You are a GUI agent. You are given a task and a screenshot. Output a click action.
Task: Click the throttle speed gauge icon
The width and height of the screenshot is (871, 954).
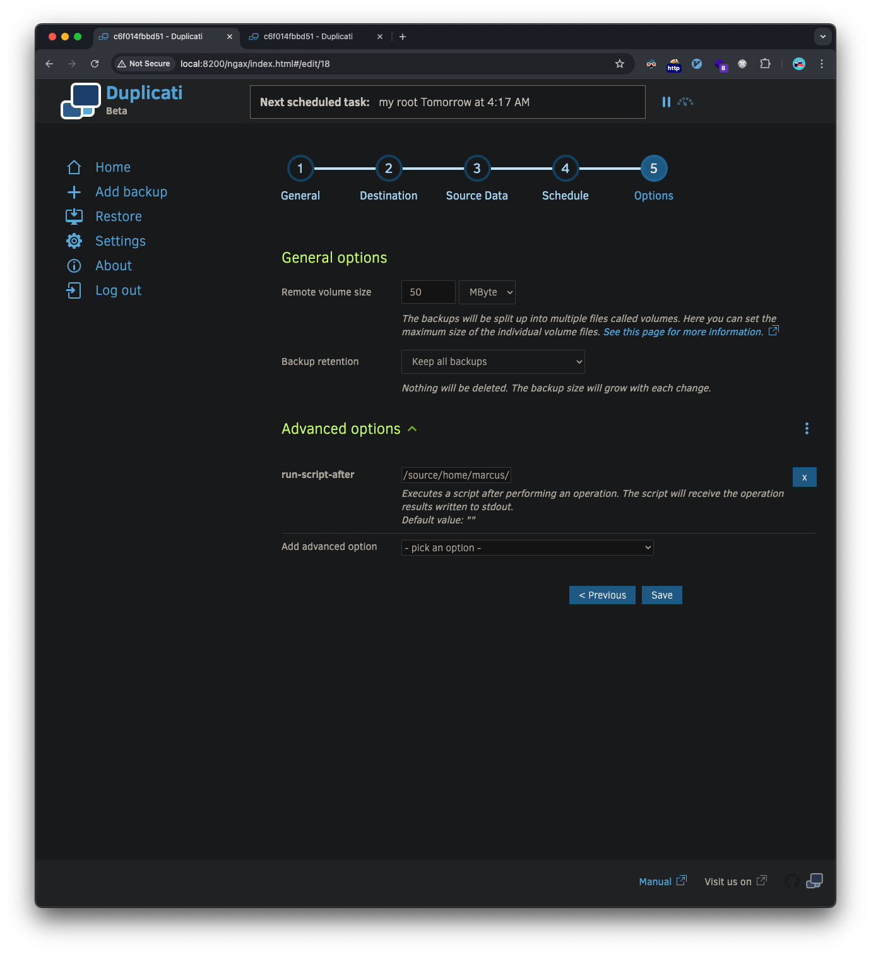click(685, 102)
